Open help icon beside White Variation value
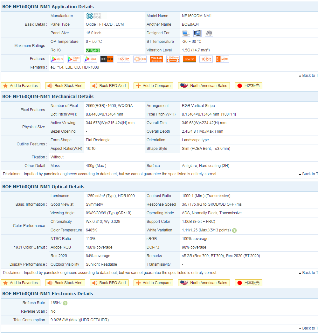This screenshot has width=318, height=333. [234, 230]
